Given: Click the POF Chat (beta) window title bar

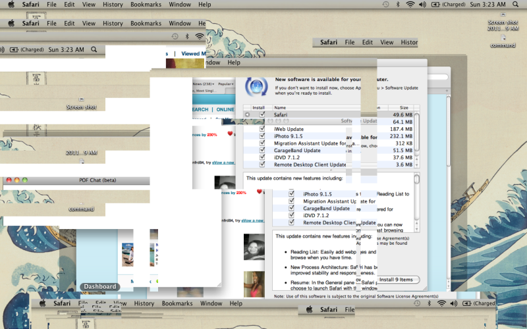Looking at the screenshot, I should 76,180.
